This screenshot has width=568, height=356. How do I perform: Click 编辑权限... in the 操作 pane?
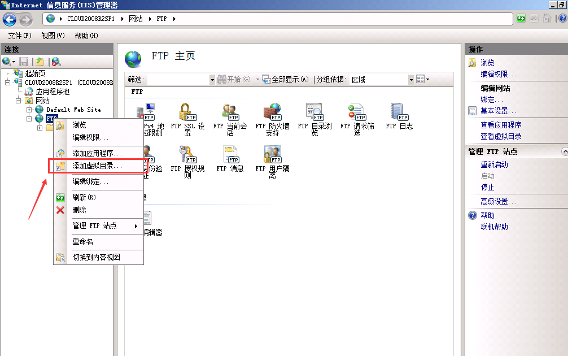[x=499, y=74]
